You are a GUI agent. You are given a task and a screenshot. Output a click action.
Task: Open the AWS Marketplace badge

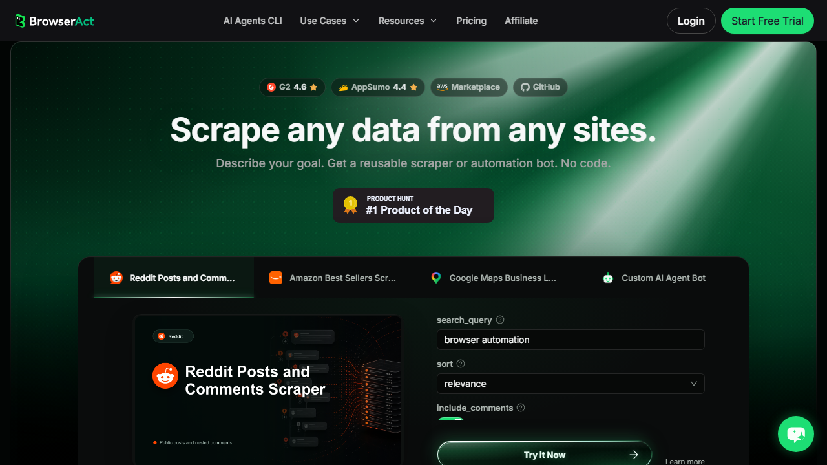[x=468, y=87]
